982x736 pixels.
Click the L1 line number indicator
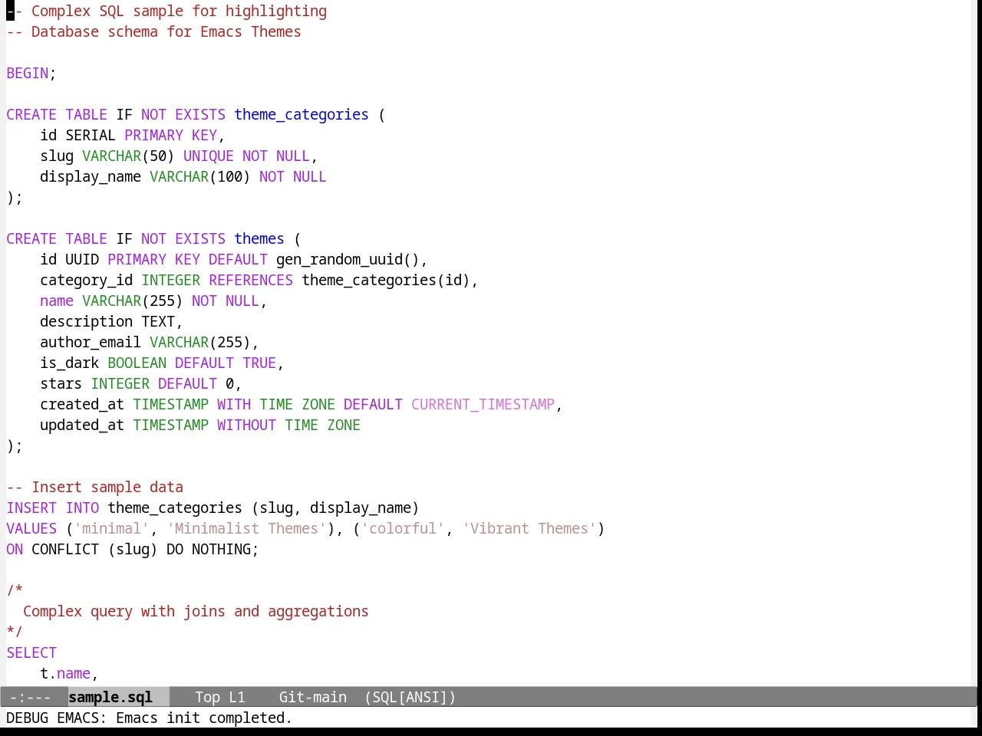click(x=237, y=697)
